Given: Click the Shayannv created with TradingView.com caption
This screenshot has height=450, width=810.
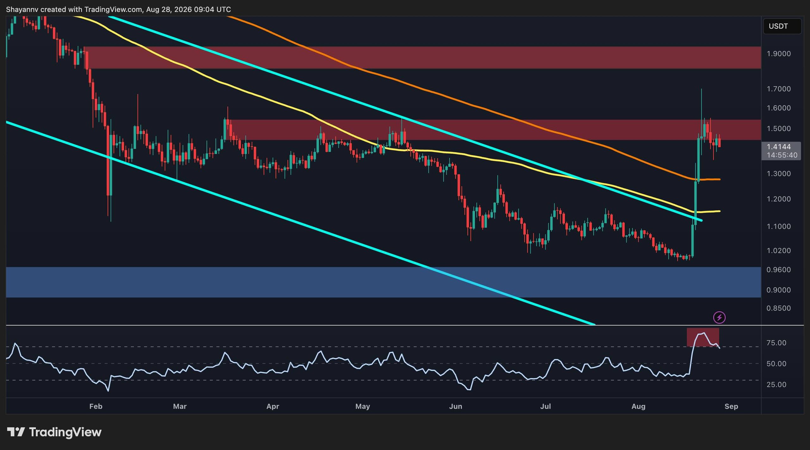Looking at the screenshot, I should (x=118, y=9).
